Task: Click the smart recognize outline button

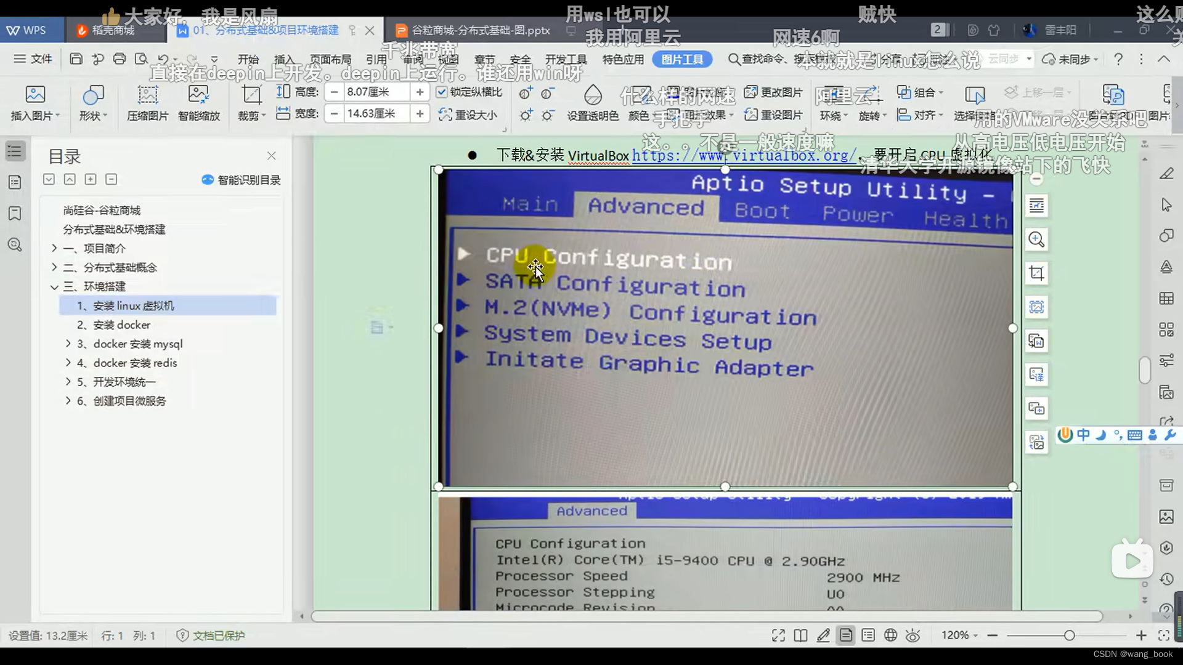Action: point(241,180)
